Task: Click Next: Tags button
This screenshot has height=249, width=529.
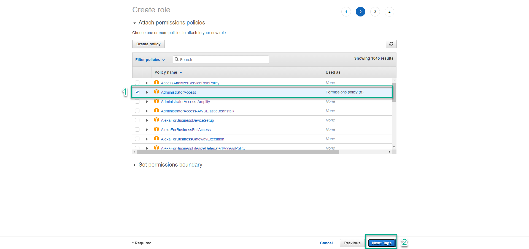Action: 382,243
